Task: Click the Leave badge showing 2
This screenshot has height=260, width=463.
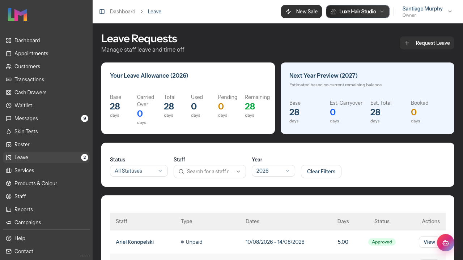Action: (85, 157)
